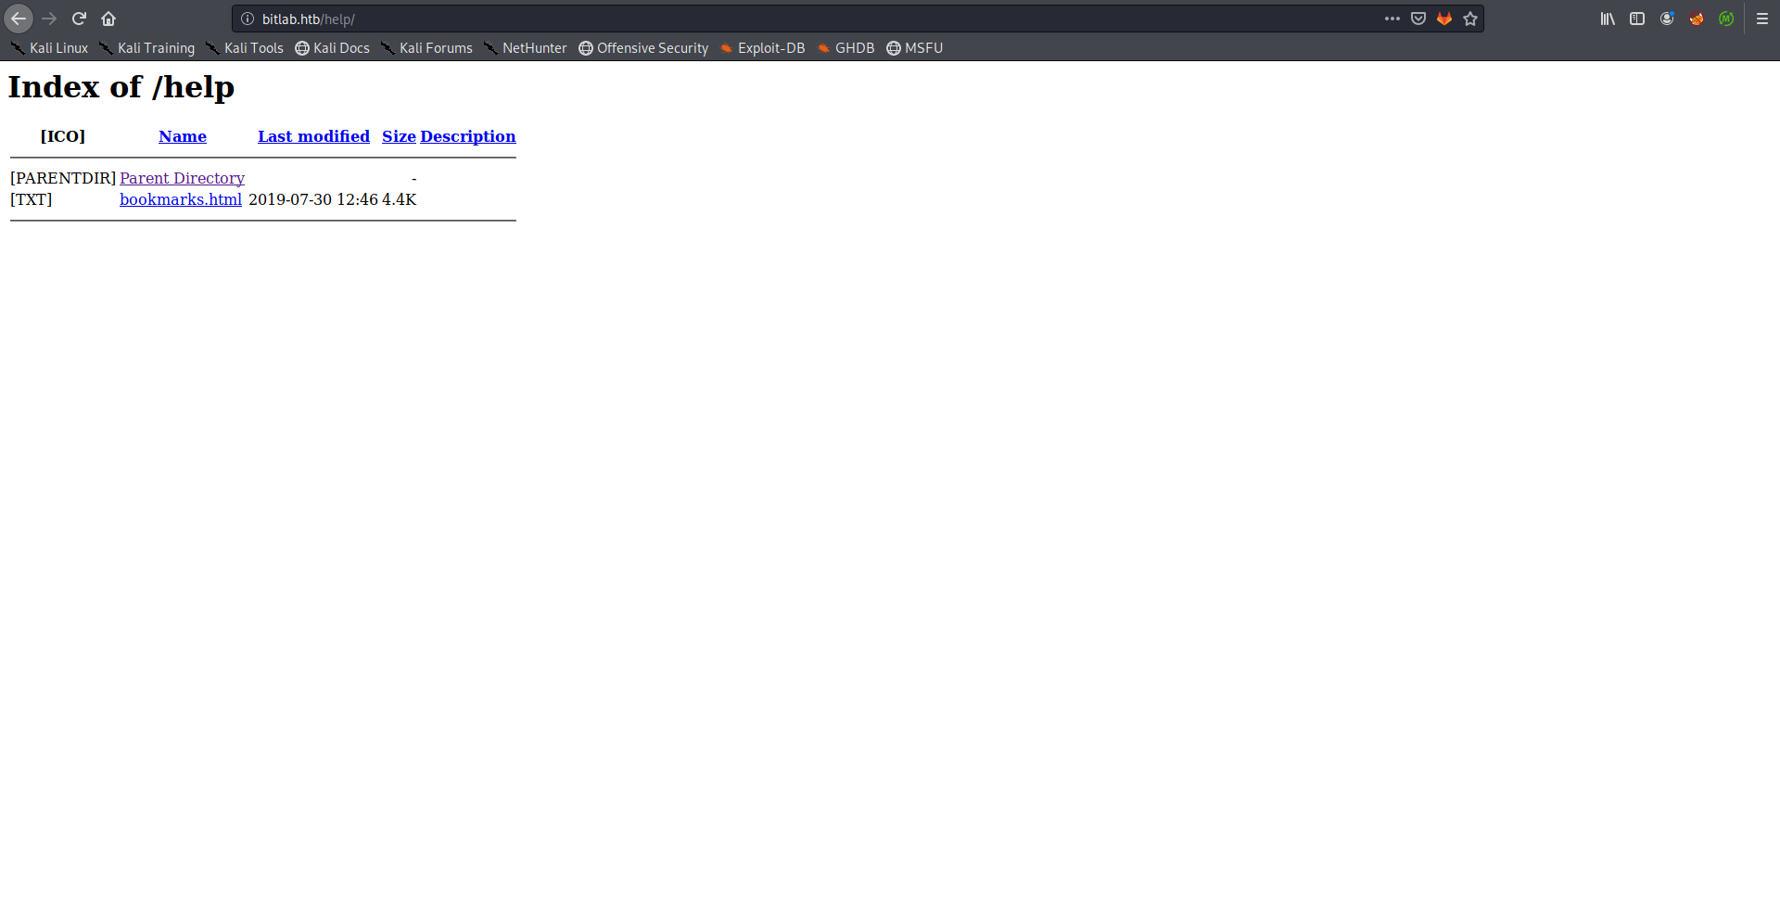1780x916 pixels.
Task: Open the hamburger application menu
Action: pos(1762,19)
